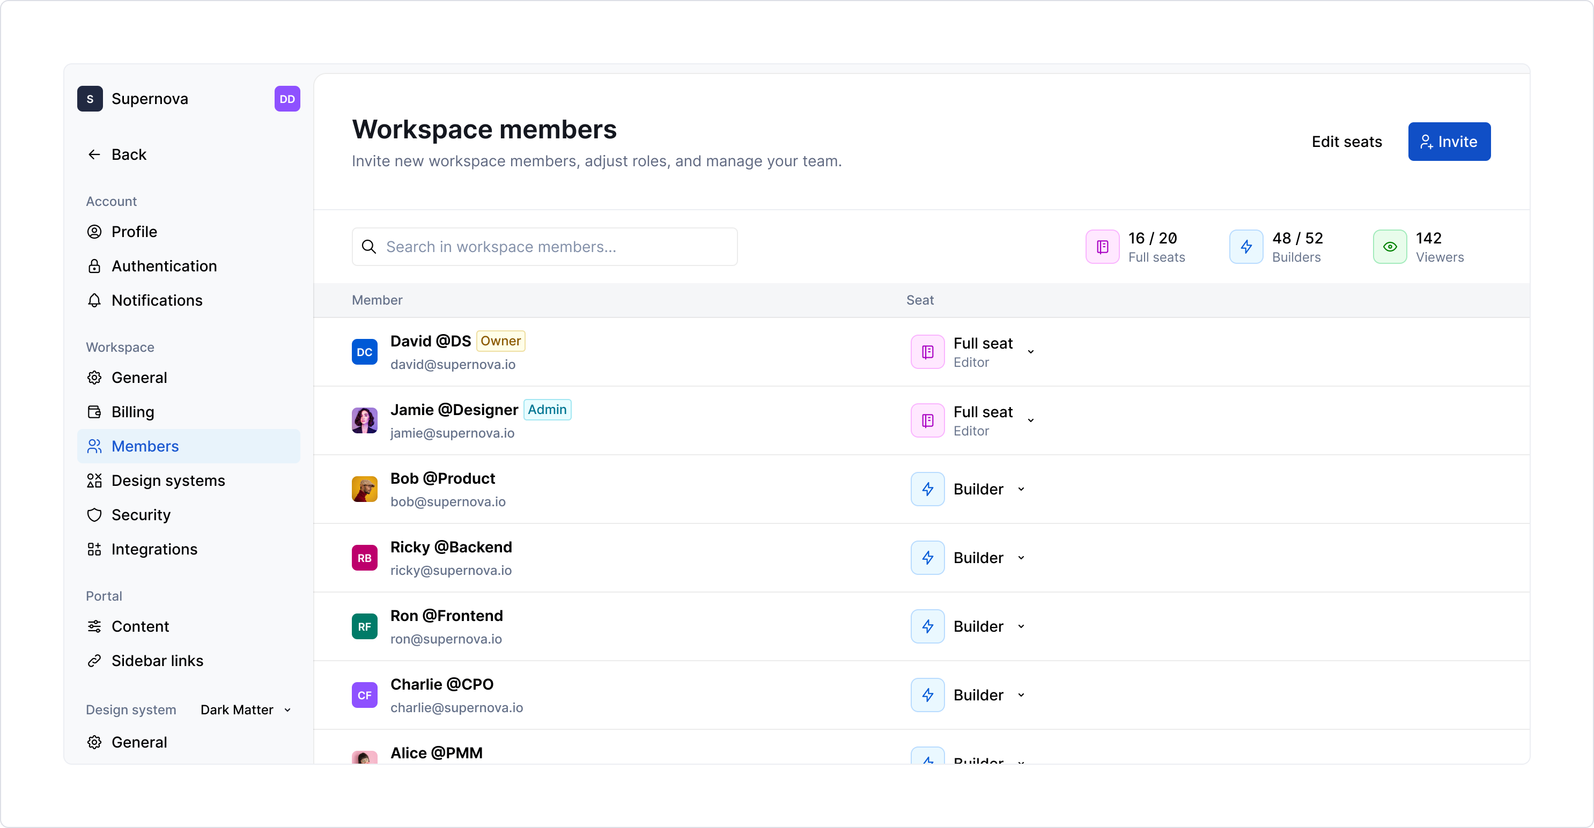Select Integrations in the sidebar

(154, 550)
